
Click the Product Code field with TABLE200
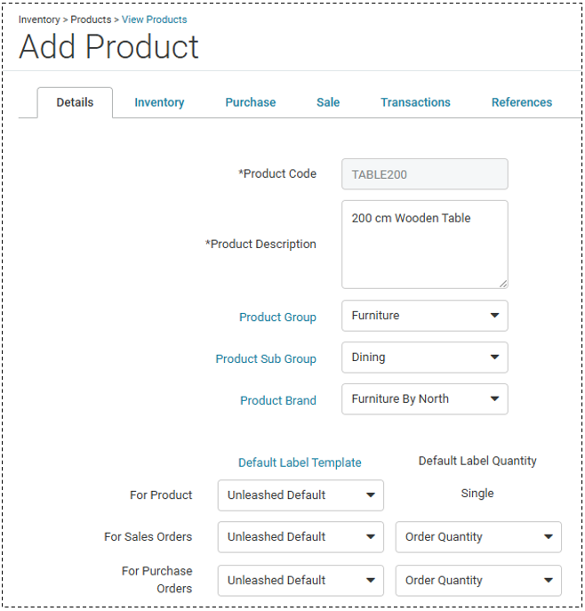click(425, 174)
